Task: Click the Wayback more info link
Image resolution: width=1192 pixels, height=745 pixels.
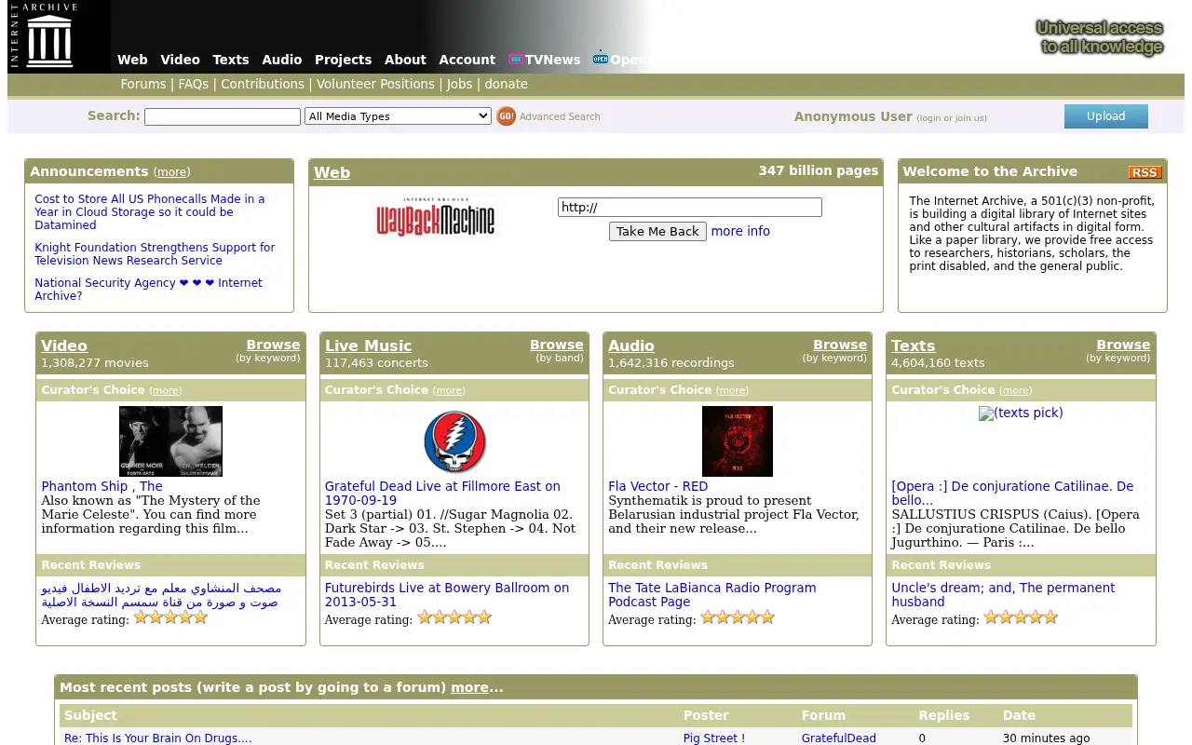Action: pos(740,231)
